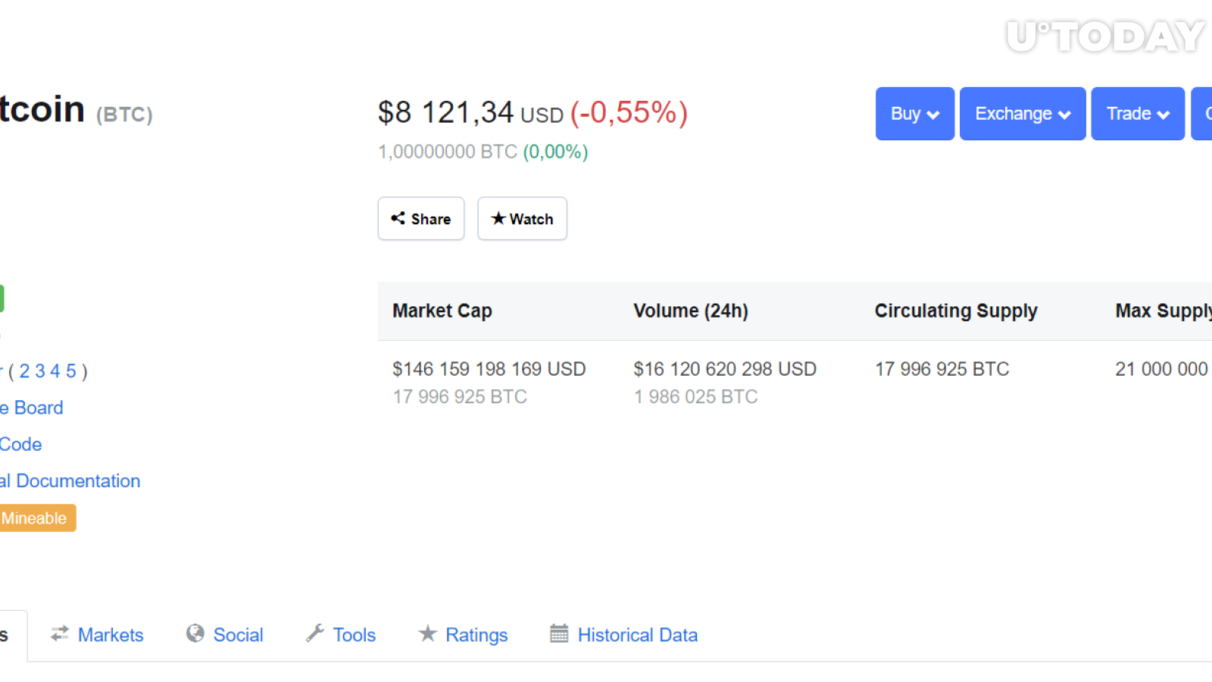Click the Exchange button chevron arrow

tap(1064, 114)
